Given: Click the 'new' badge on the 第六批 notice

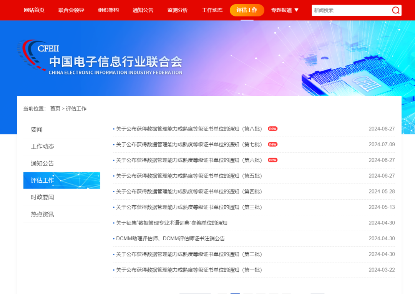Looking at the screenshot, I should [x=273, y=160].
